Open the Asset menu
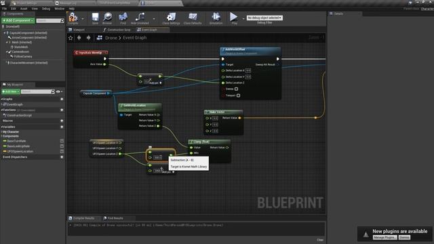Viewport: 434px width, 244px height. click(x=24, y=9)
